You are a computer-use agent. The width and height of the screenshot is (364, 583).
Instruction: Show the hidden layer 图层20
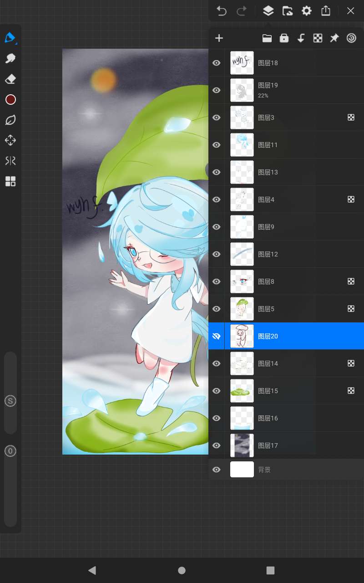pyautogui.click(x=217, y=336)
